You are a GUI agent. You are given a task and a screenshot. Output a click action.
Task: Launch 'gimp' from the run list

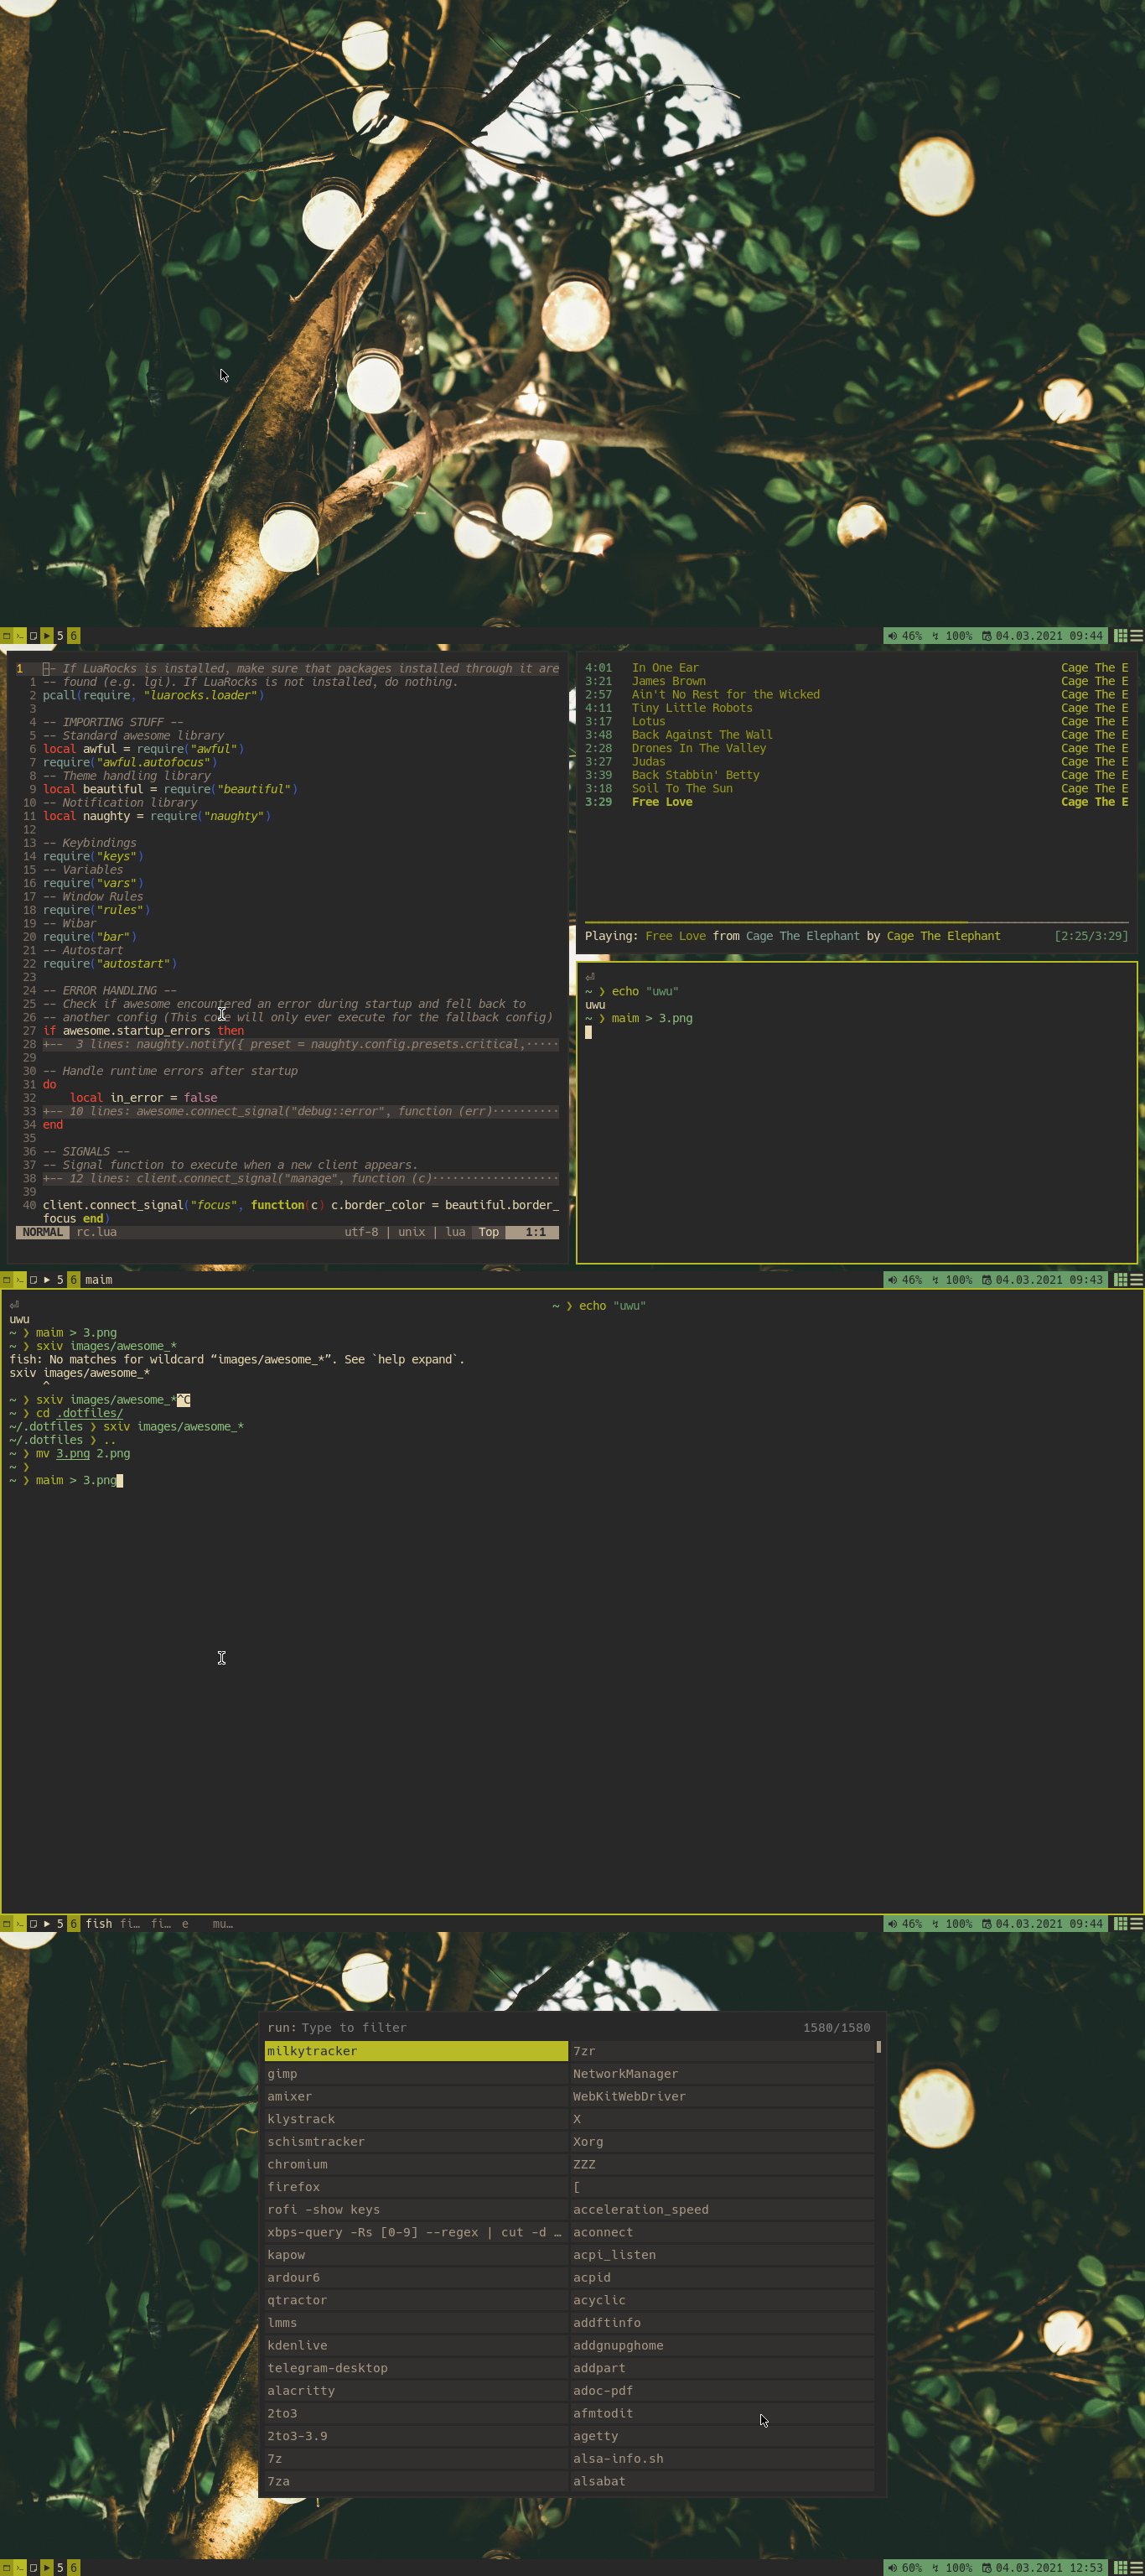point(416,2074)
